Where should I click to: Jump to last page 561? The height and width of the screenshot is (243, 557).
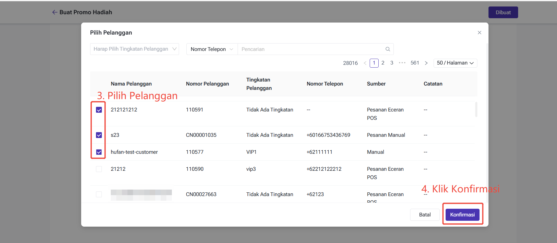pos(415,63)
